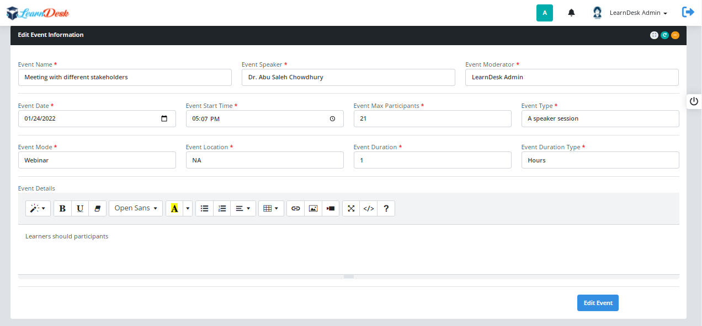Open the LearnDesk Admin user menu

[639, 13]
